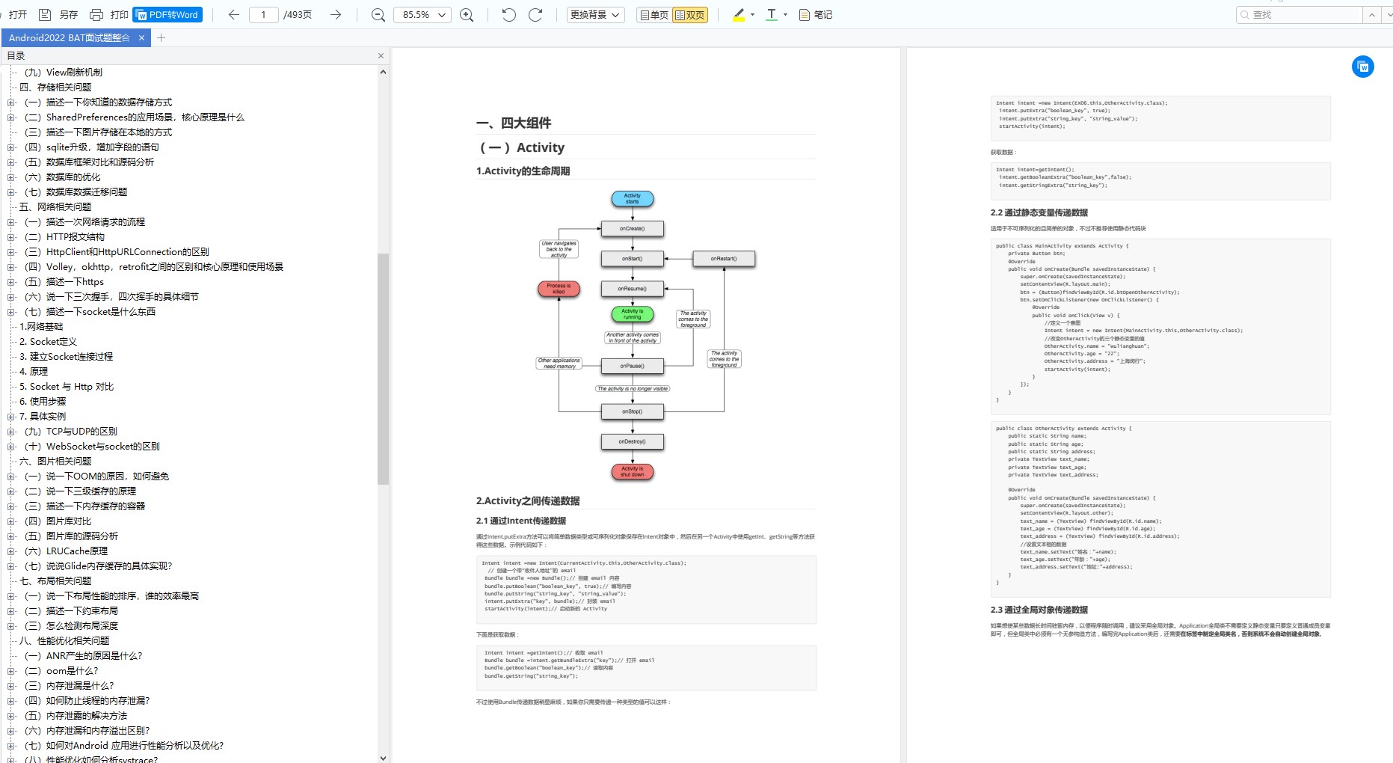This screenshot has width=1393, height=763.
Task: Expand 7. 具体实例 outline node
Action: (11, 417)
